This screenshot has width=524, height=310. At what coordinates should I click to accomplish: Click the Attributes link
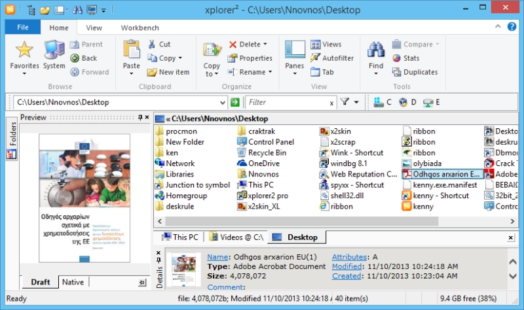click(x=350, y=257)
